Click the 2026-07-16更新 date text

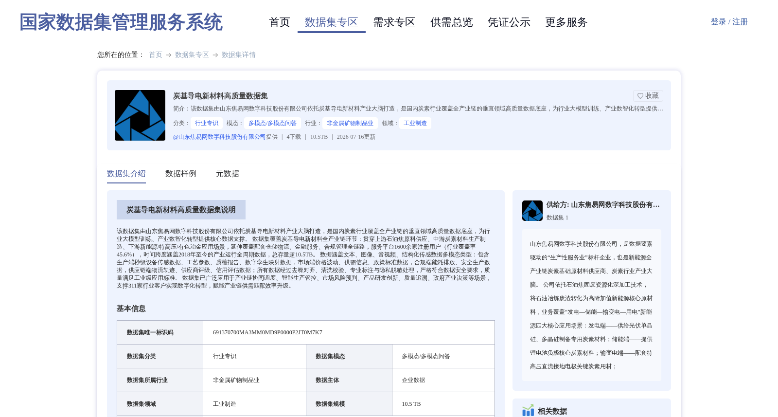(356, 137)
